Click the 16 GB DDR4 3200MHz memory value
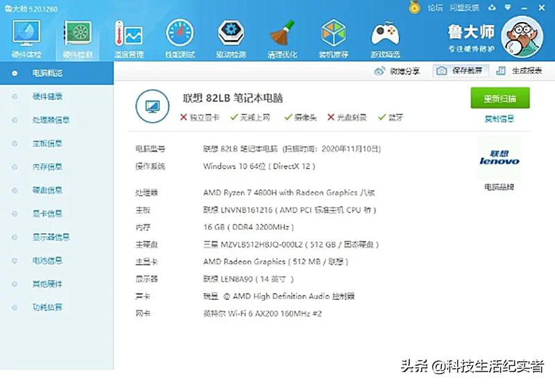The width and height of the screenshot is (555, 384). coord(248,227)
